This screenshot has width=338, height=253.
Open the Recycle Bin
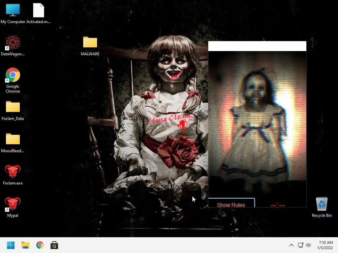coord(321,207)
